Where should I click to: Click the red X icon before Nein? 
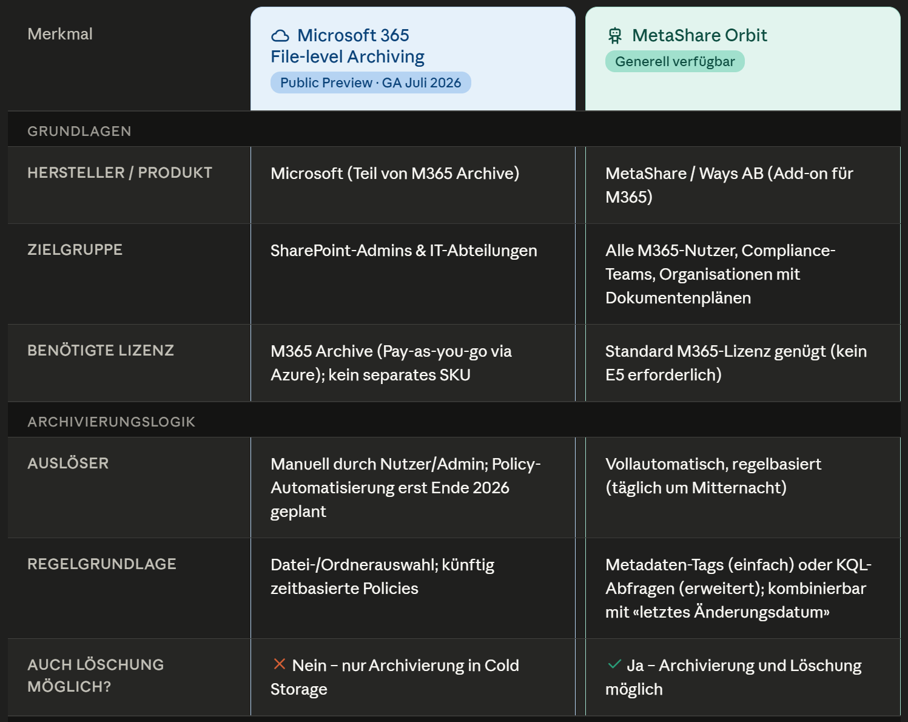tap(280, 664)
